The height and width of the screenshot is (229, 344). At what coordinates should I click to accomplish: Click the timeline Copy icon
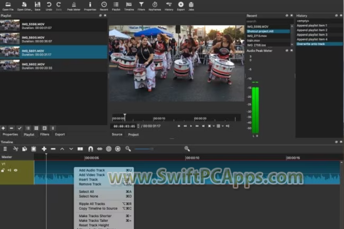[24, 149]
